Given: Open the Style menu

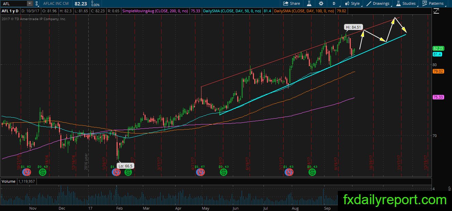Looking at the screenshot, I should tap(352, 3).
